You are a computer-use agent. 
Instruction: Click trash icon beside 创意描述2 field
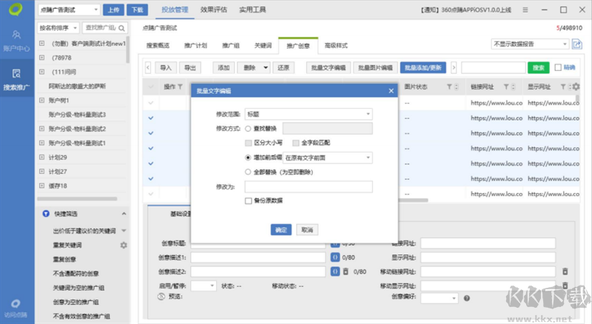point(345,271)
